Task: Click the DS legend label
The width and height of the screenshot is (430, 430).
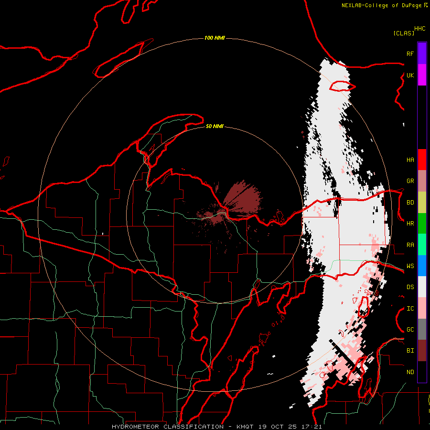Action: tap(410, 287)
